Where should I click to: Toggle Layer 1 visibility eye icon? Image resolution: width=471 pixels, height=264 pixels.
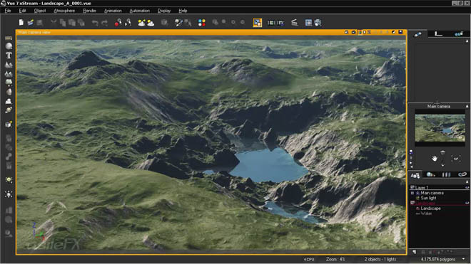click(467, 187)
